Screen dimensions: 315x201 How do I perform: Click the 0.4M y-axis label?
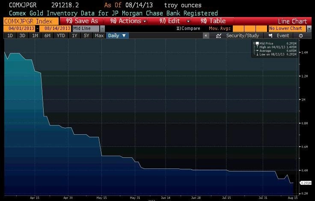[305, 171]
